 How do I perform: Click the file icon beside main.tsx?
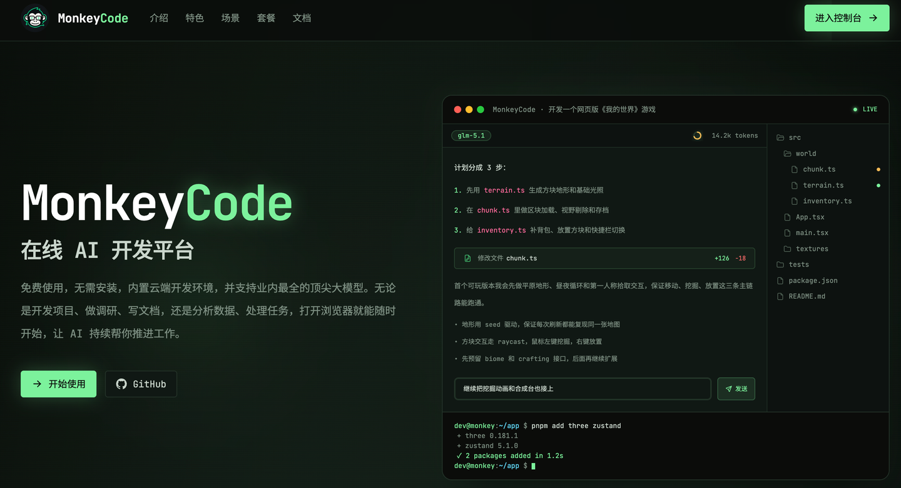point(787,232)
